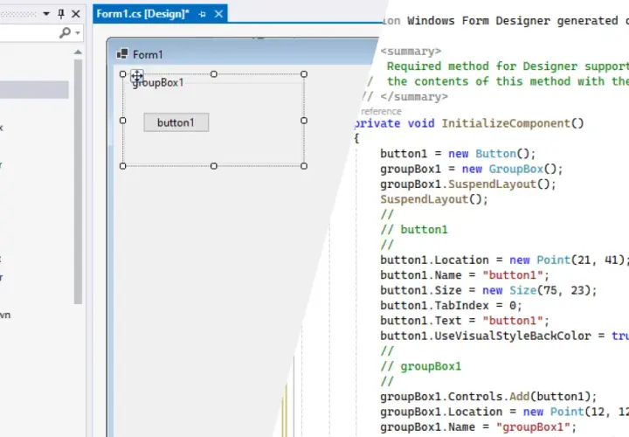Select the highlighted toolbox list item
This screenshot has width=629, height=437.
point(34,90)
